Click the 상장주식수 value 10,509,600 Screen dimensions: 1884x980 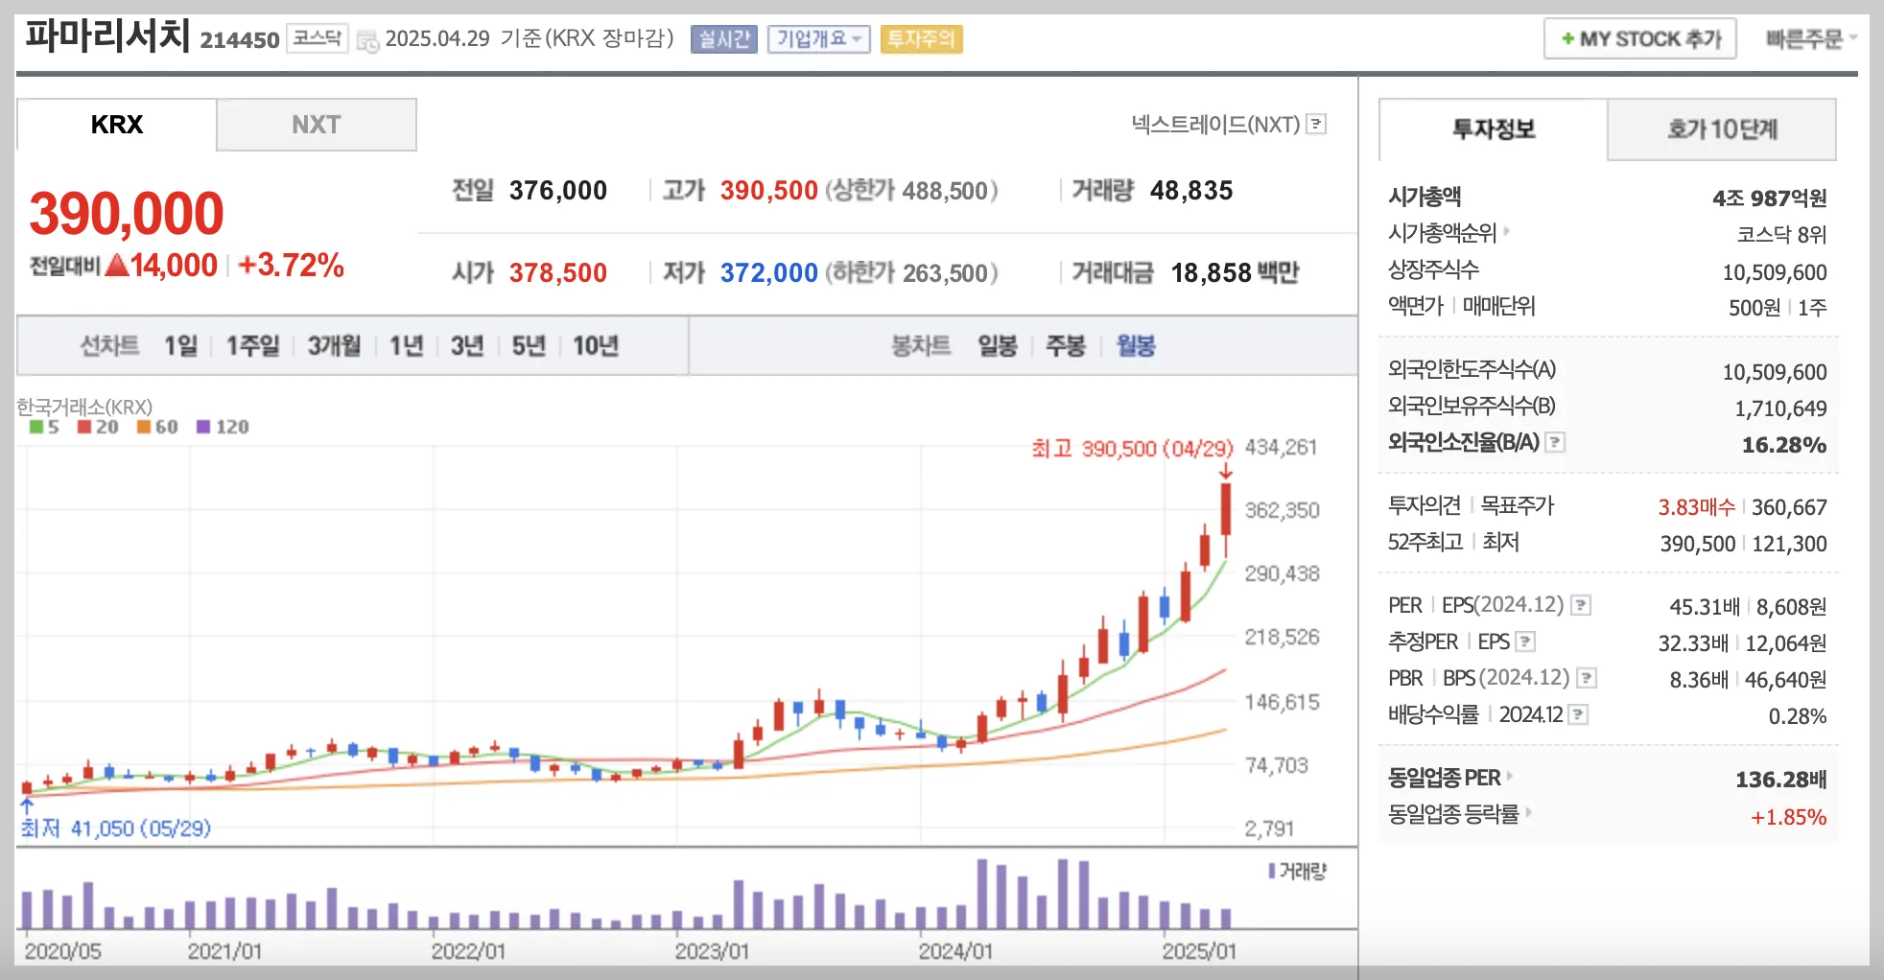click(1775, 272)
